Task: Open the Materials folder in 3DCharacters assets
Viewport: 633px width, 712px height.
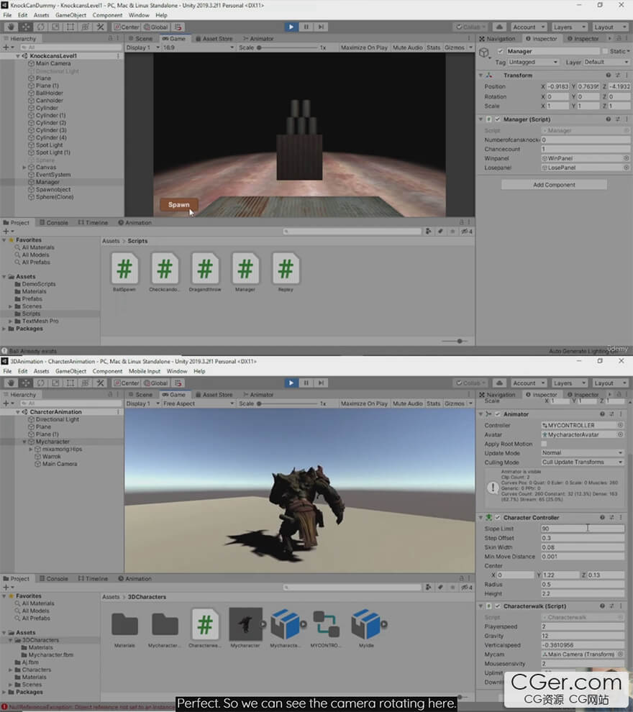Action: 124,628
